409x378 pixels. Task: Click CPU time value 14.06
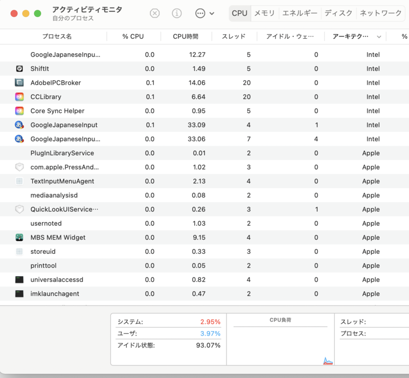tap(197, 83)
